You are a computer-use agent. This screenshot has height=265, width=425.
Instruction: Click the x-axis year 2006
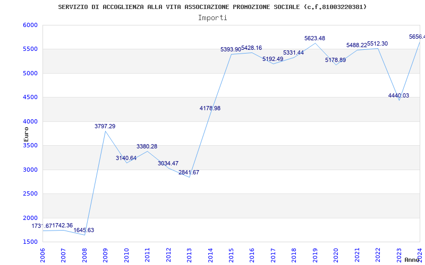pyautogui.click(x=42, y=255)
